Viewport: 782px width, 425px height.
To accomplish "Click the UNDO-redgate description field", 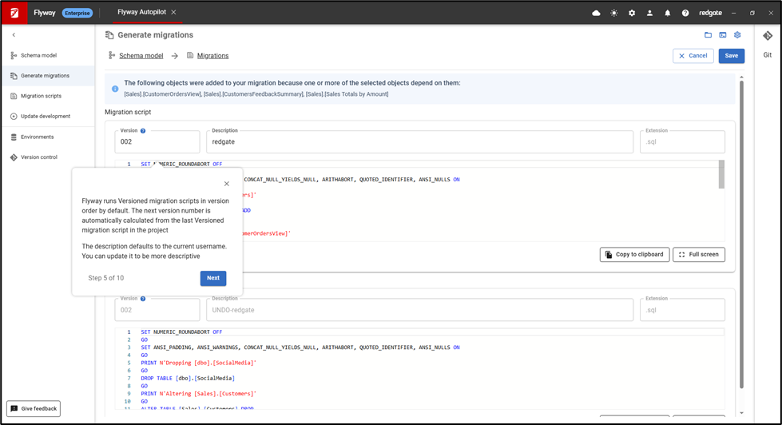I will pyautogui.click(x=420, y=310).
